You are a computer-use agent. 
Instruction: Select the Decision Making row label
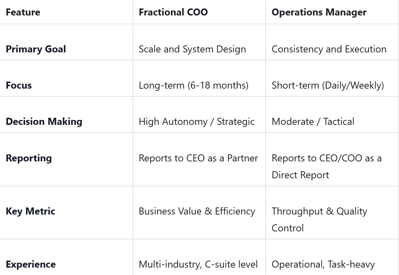click(44, 122)
